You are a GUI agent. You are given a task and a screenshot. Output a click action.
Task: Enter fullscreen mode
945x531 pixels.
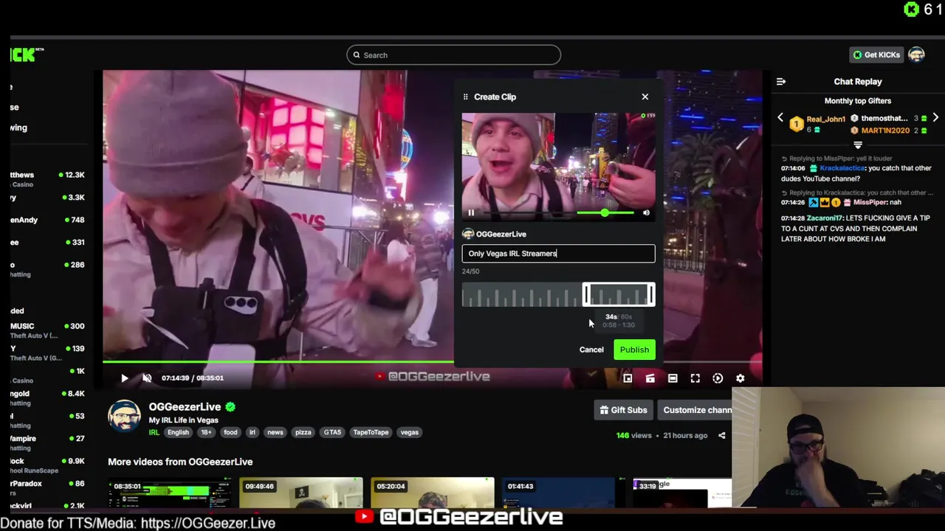coord(695,378)
